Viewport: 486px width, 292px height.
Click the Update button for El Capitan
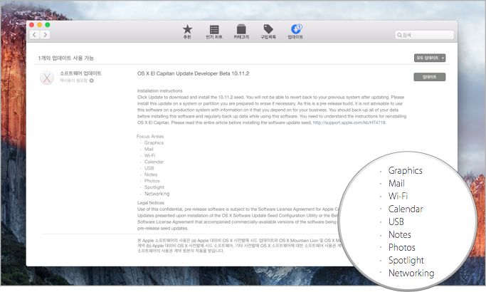pyautogui.click(x=430, y=77)
